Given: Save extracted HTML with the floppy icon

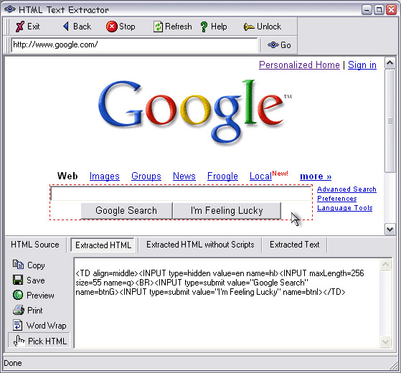Looking at the screenshot, I should [x=18, y=280].
